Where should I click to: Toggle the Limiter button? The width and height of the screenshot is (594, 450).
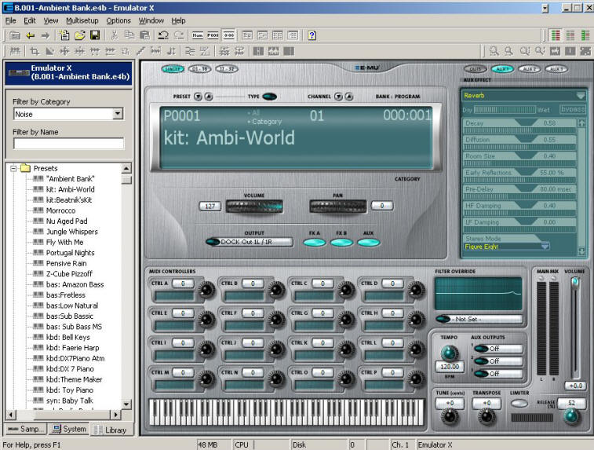point(519,404)
